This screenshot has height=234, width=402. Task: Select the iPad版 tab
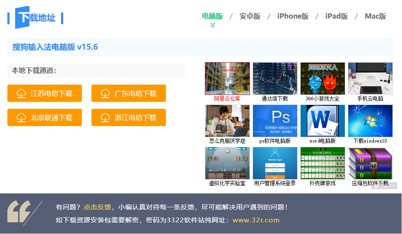pos(337,16)
